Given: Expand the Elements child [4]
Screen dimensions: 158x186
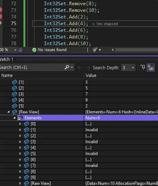Looking at the screenshot, I should coord(20,148).
